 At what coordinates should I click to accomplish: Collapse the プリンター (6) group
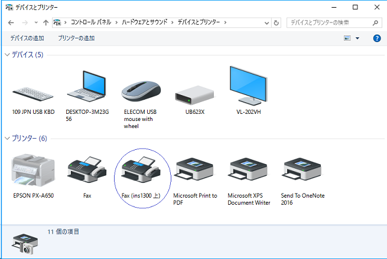pos(7,138)
